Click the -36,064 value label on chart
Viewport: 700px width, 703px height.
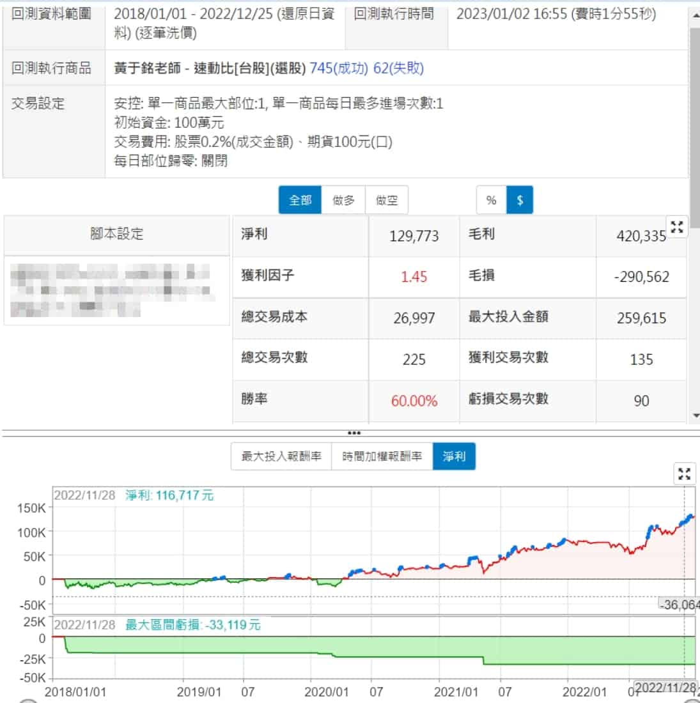pyautogui.click(x=679, y=605)
